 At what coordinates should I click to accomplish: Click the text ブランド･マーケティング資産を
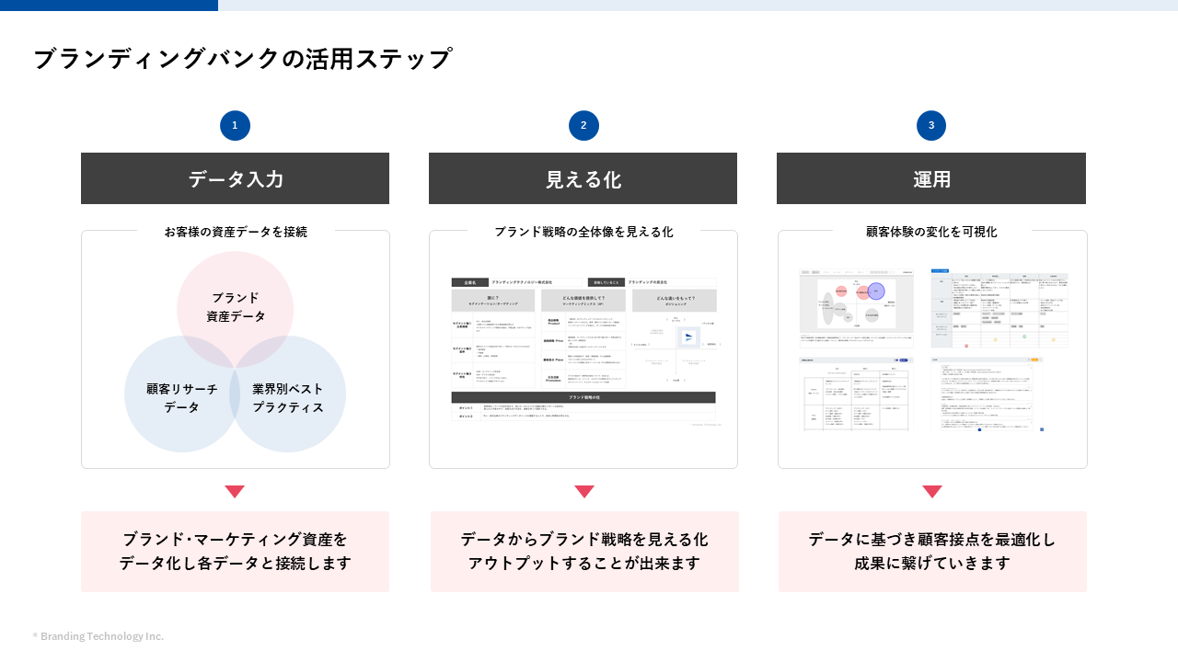236,540
